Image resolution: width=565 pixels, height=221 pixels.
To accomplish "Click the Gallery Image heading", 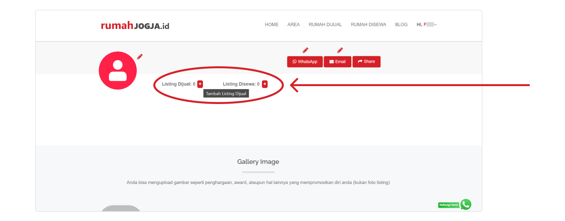I will pyautogui.click(x=258, y=162).
